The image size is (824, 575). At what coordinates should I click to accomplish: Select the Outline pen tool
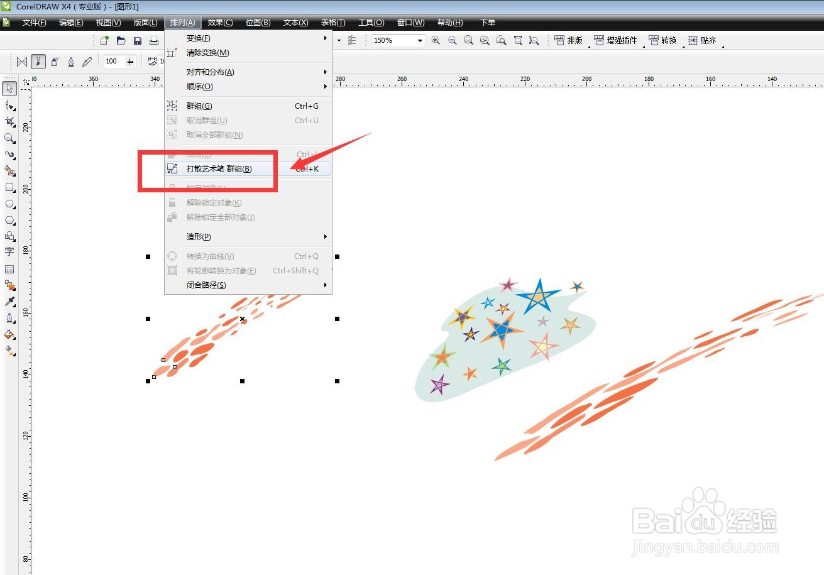coord(9,318)
